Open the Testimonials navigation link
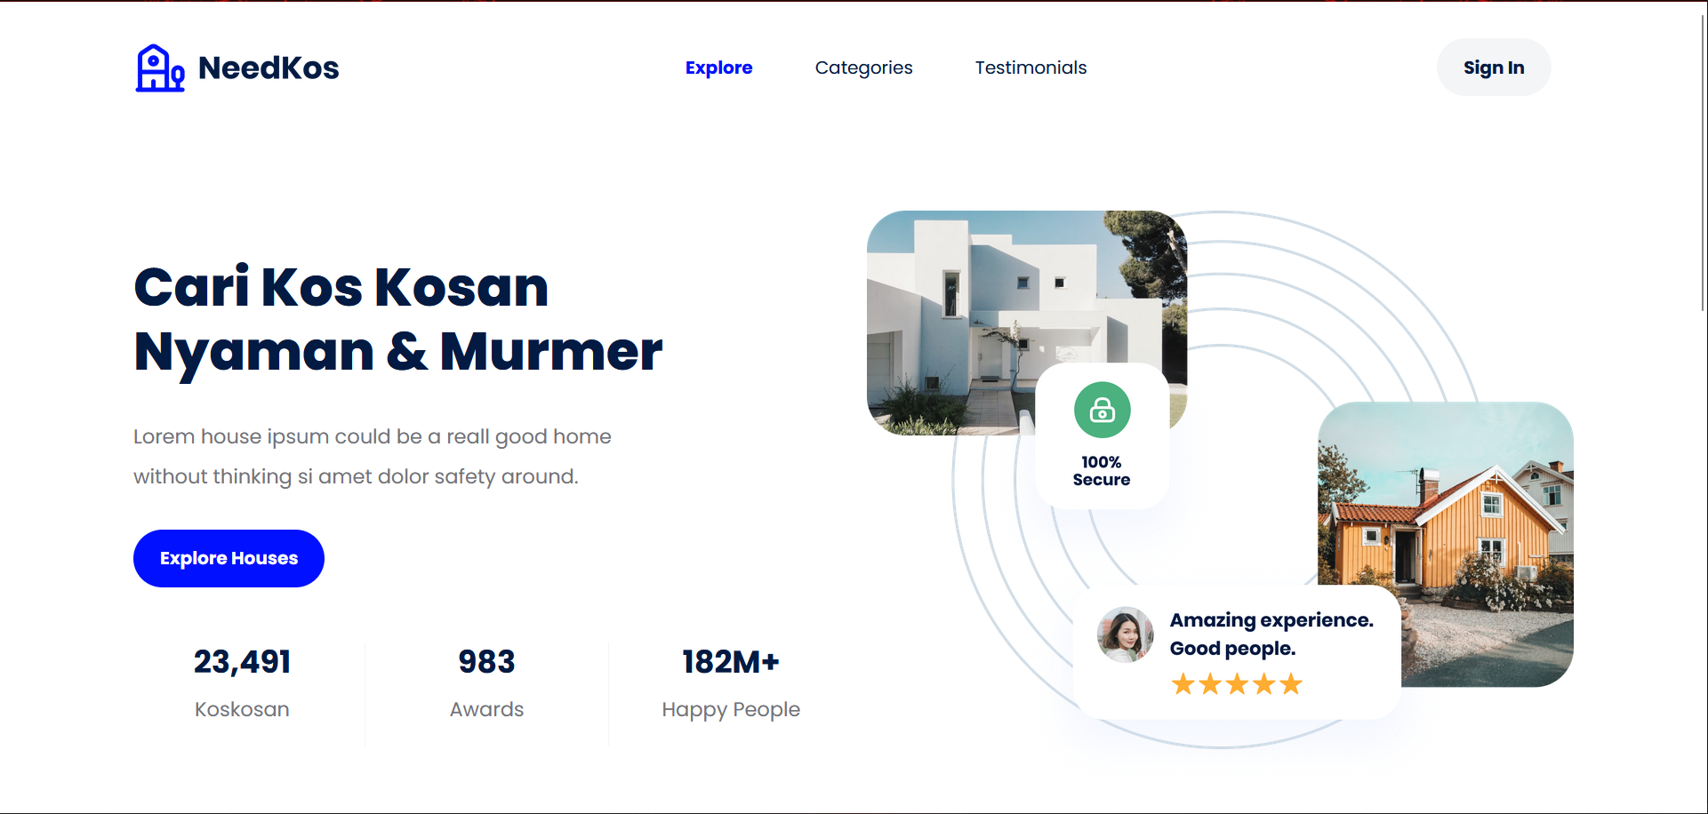Viewport: 1708px width, 814px height. point(1030,68)
